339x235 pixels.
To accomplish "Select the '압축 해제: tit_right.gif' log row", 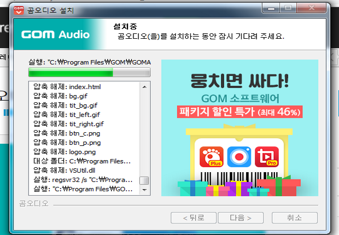I will (x=84, y=124).
